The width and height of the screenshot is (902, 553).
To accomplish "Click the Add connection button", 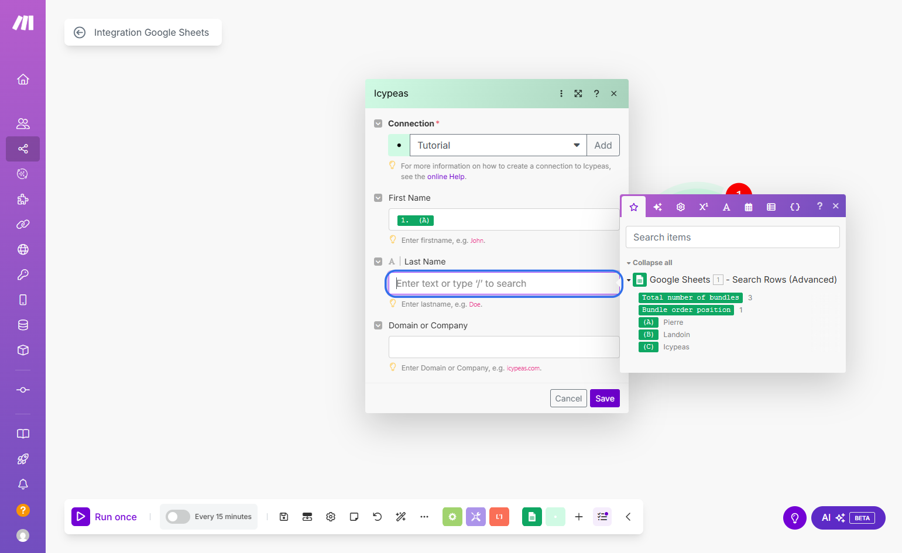I will point(603,145).
